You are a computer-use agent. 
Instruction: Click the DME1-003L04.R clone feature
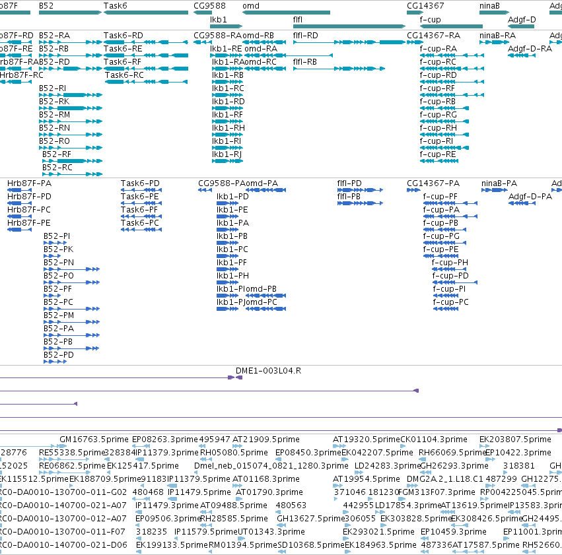[269, 371]
